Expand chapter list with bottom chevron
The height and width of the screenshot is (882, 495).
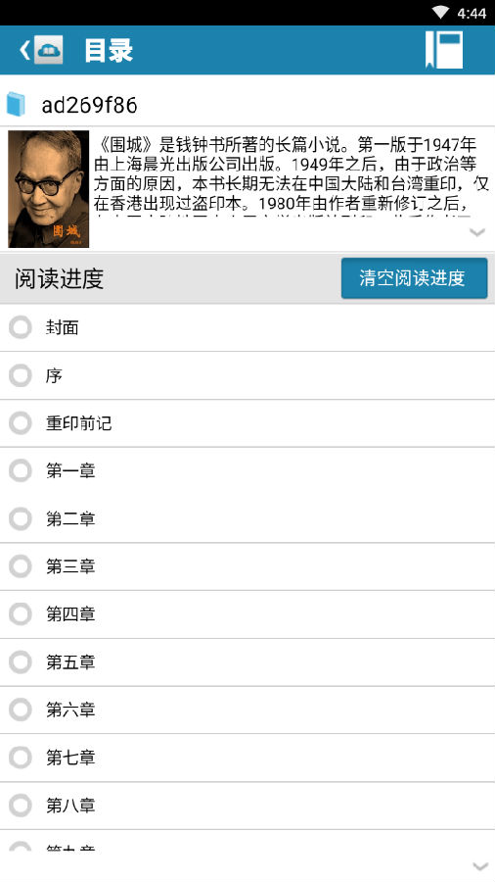pyautogui.click(x=480, y=866)
